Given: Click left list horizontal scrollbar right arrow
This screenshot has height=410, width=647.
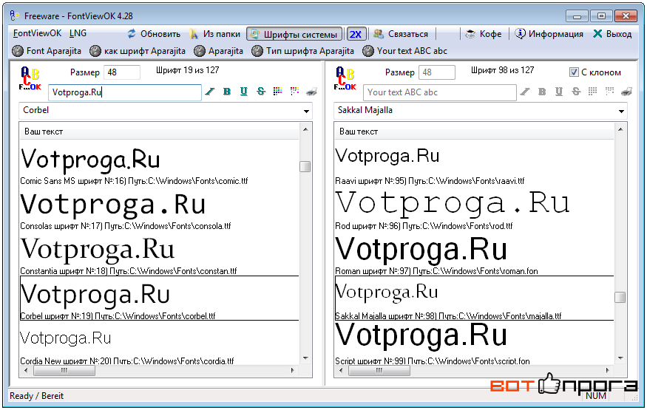Looking at the screenshot, I should [x=293, y=370].
